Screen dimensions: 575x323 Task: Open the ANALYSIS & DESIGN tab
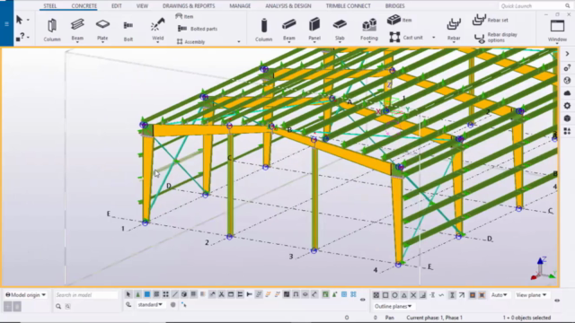click(288, 6)
